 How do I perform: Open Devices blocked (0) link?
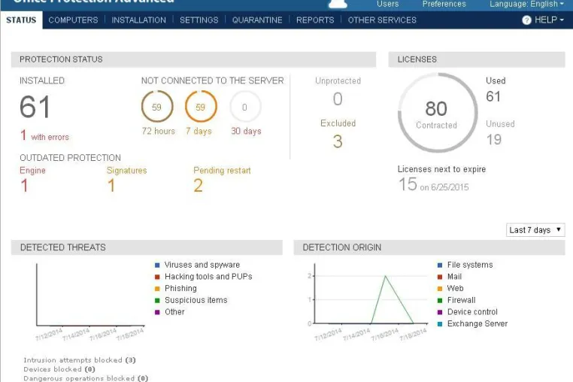(x=59, y=369)
